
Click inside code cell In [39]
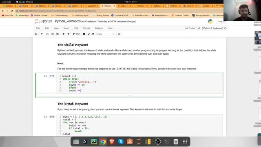139,125
